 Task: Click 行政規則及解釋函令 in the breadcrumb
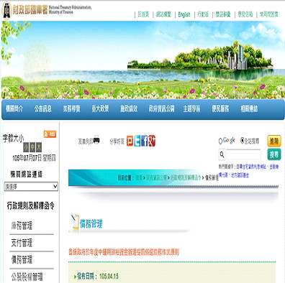[186, 177]
